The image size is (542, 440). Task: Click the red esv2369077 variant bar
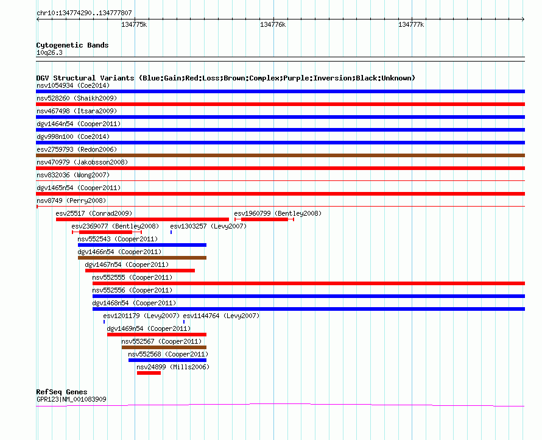pyautogui.click(x=105, y=232)
